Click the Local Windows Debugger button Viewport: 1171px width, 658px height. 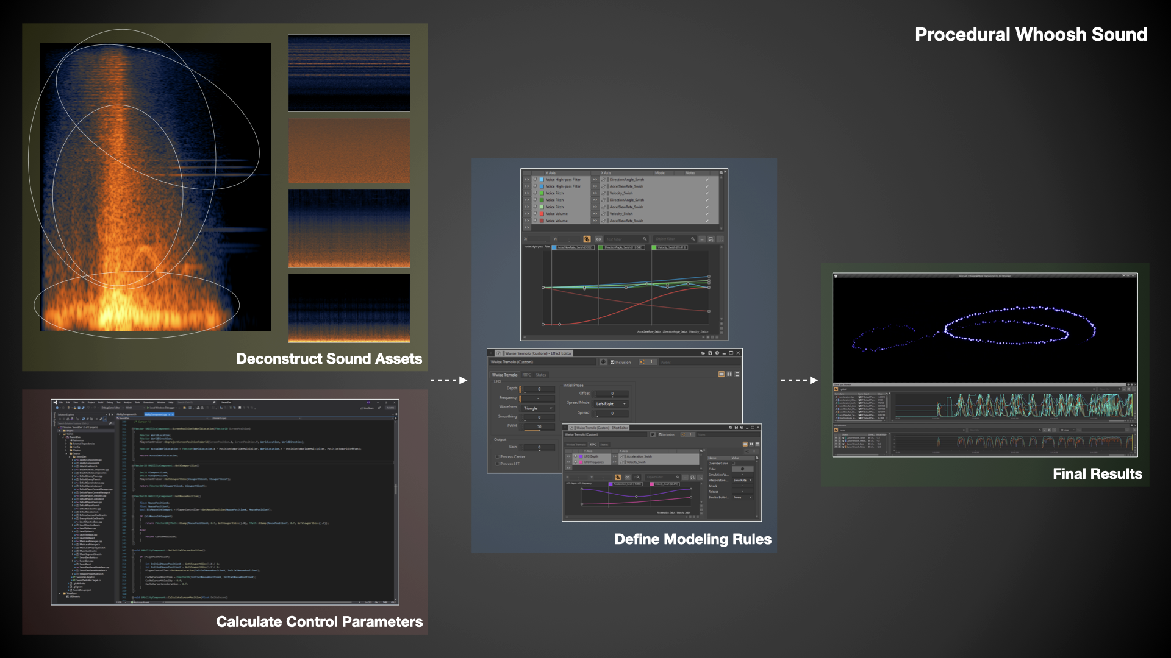point(161,408)
